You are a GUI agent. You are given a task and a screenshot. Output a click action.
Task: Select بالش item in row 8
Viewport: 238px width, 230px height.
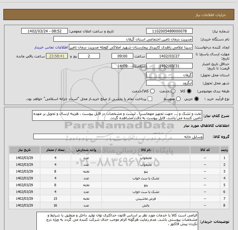[146, 205]
